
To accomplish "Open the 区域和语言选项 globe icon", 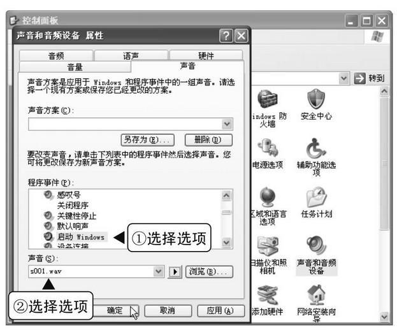I will pos(268,197).
